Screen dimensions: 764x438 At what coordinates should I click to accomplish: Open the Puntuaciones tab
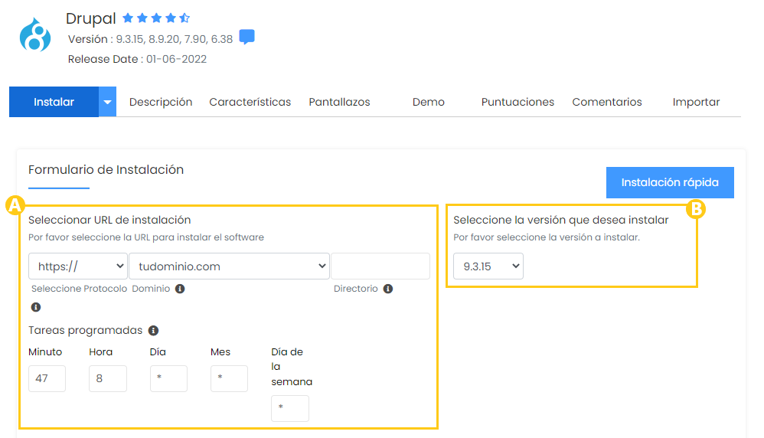click(x=518, y=102)
